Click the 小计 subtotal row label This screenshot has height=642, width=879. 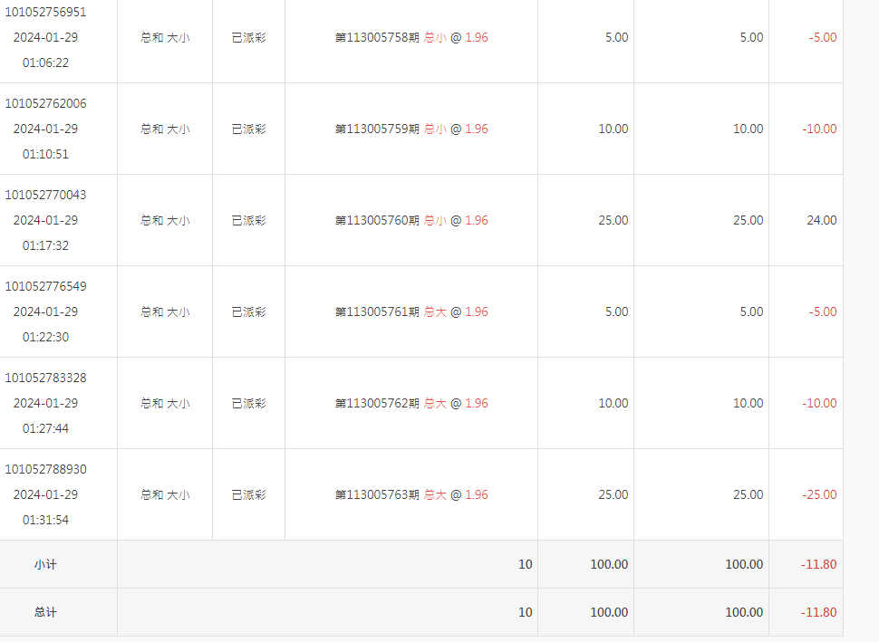click(45, 564)
